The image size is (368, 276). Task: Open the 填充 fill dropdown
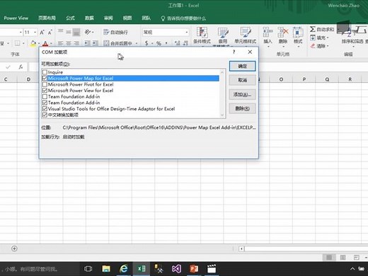tap(319, 38)
